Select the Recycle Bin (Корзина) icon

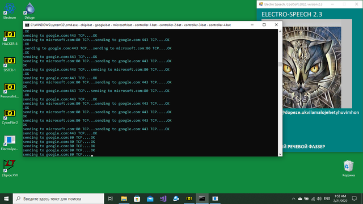(x=348, y=168)
